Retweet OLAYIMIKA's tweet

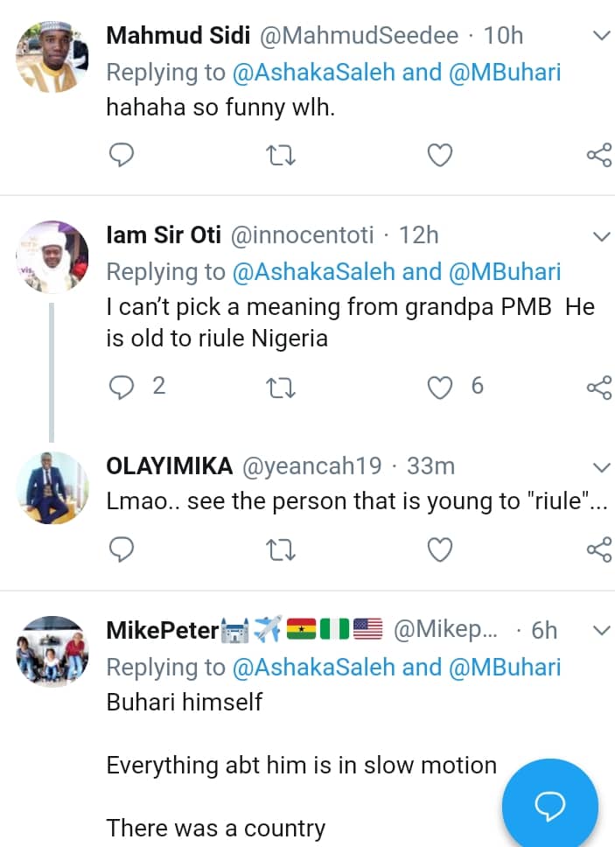[280, 549]
